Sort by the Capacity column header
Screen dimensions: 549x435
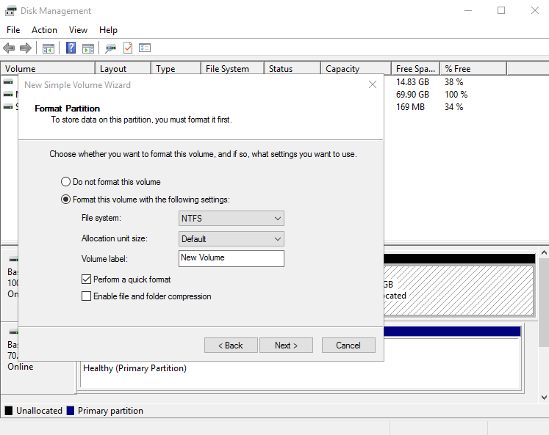[x=356, y=68]
